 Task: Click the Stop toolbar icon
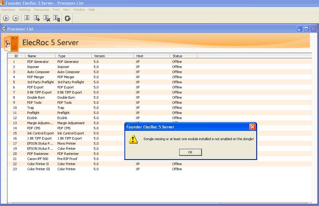16,18
